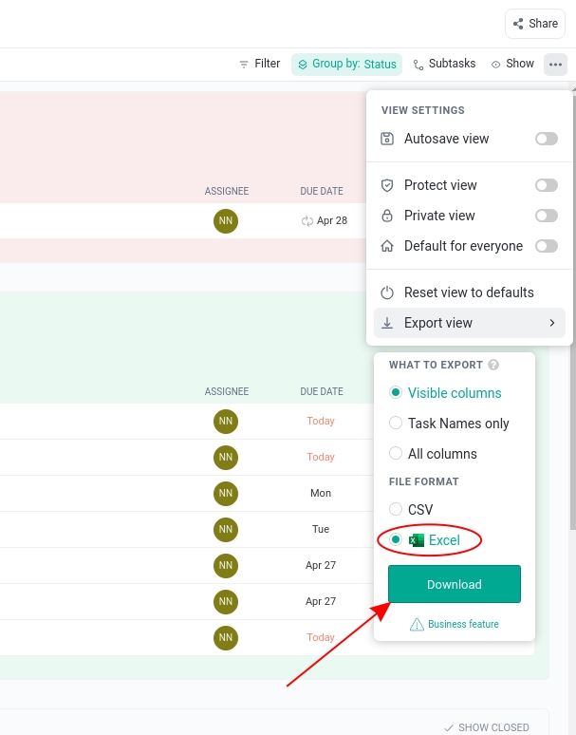Open Group by: Status selector

pyautogui.click(x=347, y=65)
